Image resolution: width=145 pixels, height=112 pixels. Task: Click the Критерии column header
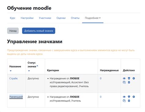click(53, 70)
